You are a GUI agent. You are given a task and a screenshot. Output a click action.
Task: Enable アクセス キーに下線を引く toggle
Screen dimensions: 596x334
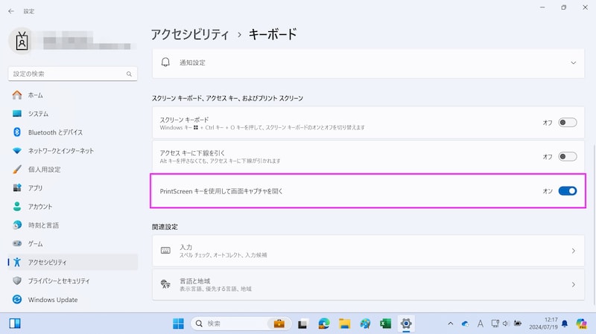[568, 156]
